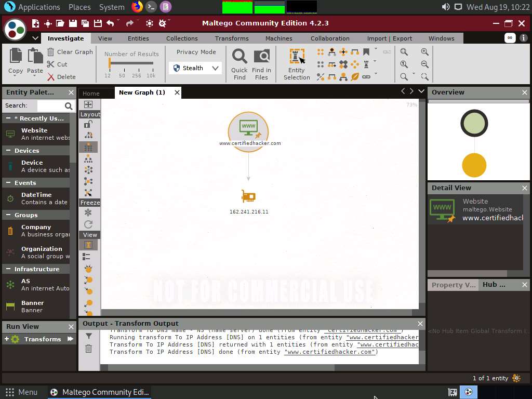Open the Machines ribbon tab
532x399 pixels.
279,38
